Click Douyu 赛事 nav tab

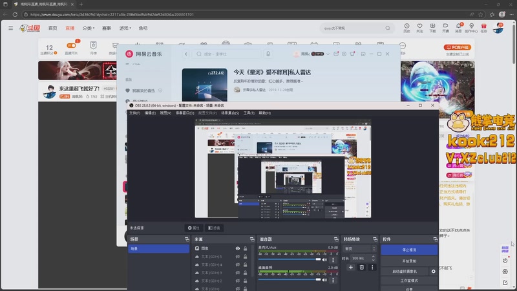coord(107,28)
